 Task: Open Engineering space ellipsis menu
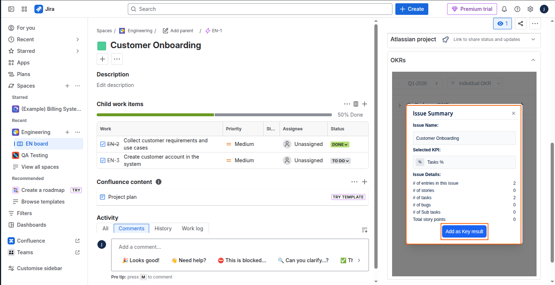pyautogui.click(x=77, y=132)
